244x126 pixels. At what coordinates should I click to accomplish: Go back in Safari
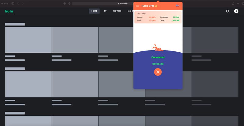(x=18, y=3)
